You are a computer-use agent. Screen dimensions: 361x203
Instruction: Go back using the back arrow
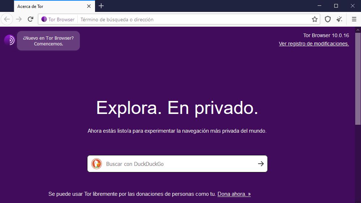(7, 19)
